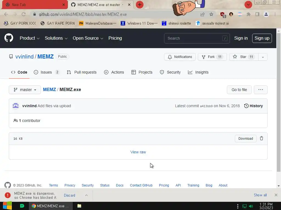Open the three-dot file actions menu

click(261, 90)
